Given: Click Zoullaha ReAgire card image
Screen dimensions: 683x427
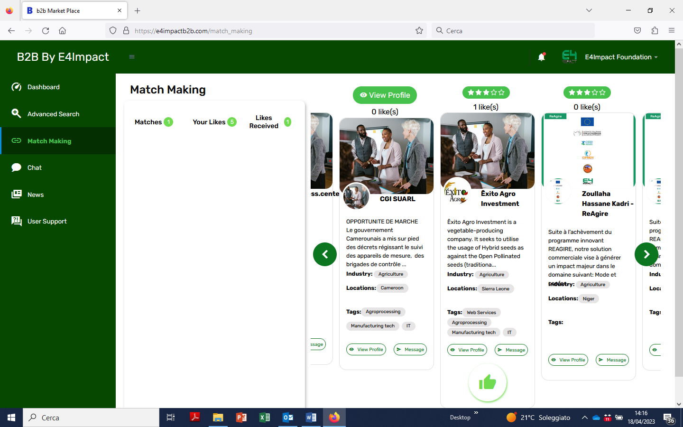Looking at the screenshot, I should coord(588,150).
